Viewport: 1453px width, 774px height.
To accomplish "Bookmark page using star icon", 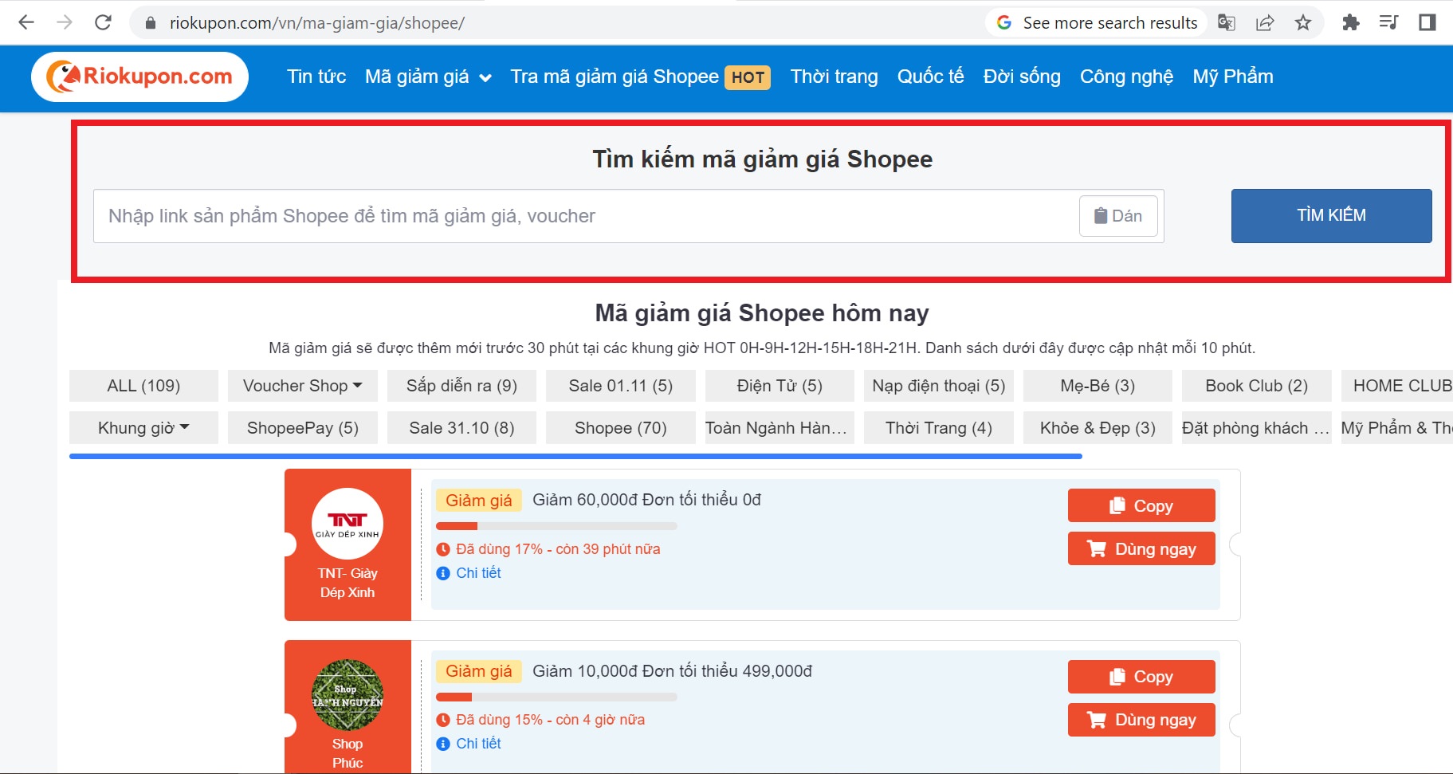I will (x=1303, y=22).
